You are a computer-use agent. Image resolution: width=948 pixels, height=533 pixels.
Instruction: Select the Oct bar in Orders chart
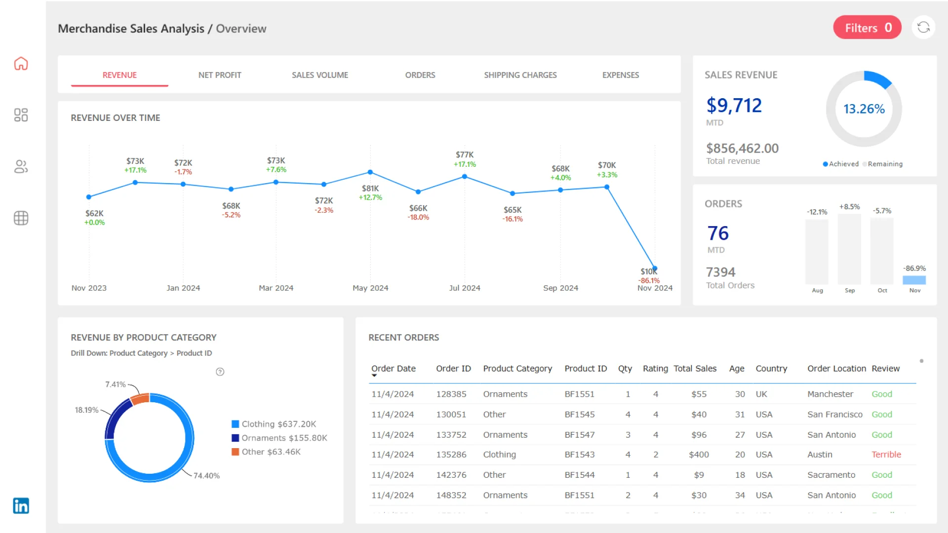(882, 251)
